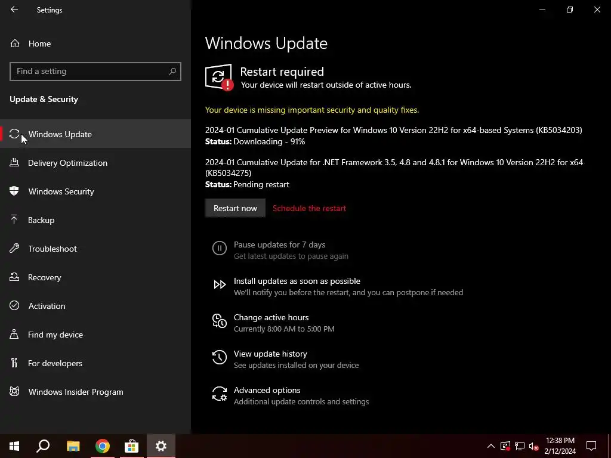Click the Advanced options gear icon
Viewport: 611px width, 458px height.
[220, 394]
